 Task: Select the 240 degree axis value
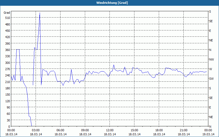click(x=8, y=76)
